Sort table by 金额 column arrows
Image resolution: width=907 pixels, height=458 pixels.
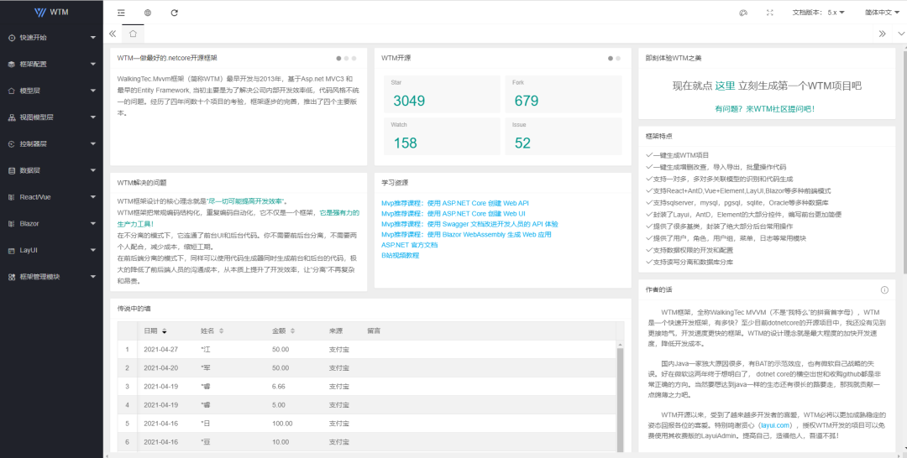pyautogui.click(x=293, y=331)
